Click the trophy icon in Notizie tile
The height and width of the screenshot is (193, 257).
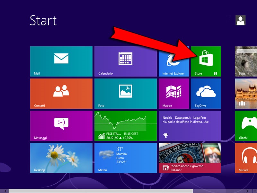pos(165,135)
